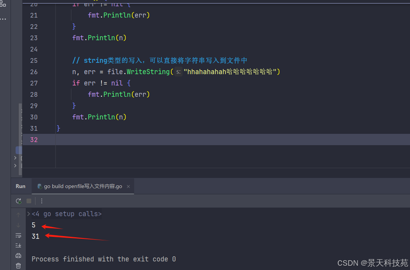Expand the folded '4 go setup calls'
Viewport: 410px width, 270px height.
[x=28, y=214]
